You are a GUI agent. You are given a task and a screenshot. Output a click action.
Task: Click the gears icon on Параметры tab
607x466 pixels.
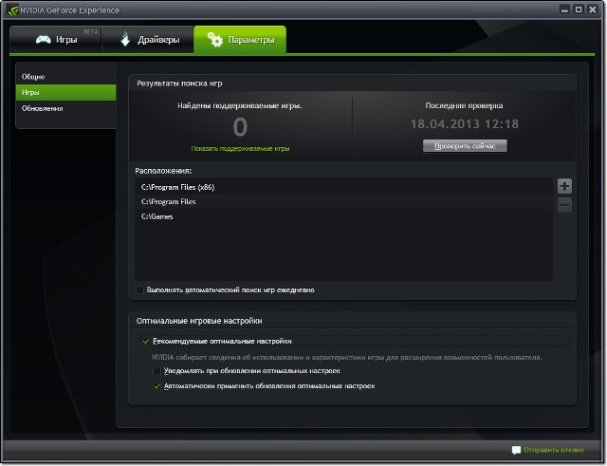pyautogui.click(x=215, y=39)
